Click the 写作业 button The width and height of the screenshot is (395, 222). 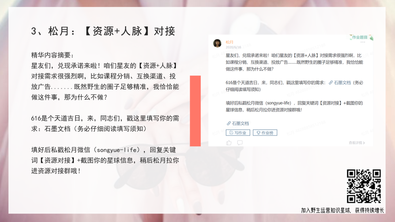click(238, 133)
